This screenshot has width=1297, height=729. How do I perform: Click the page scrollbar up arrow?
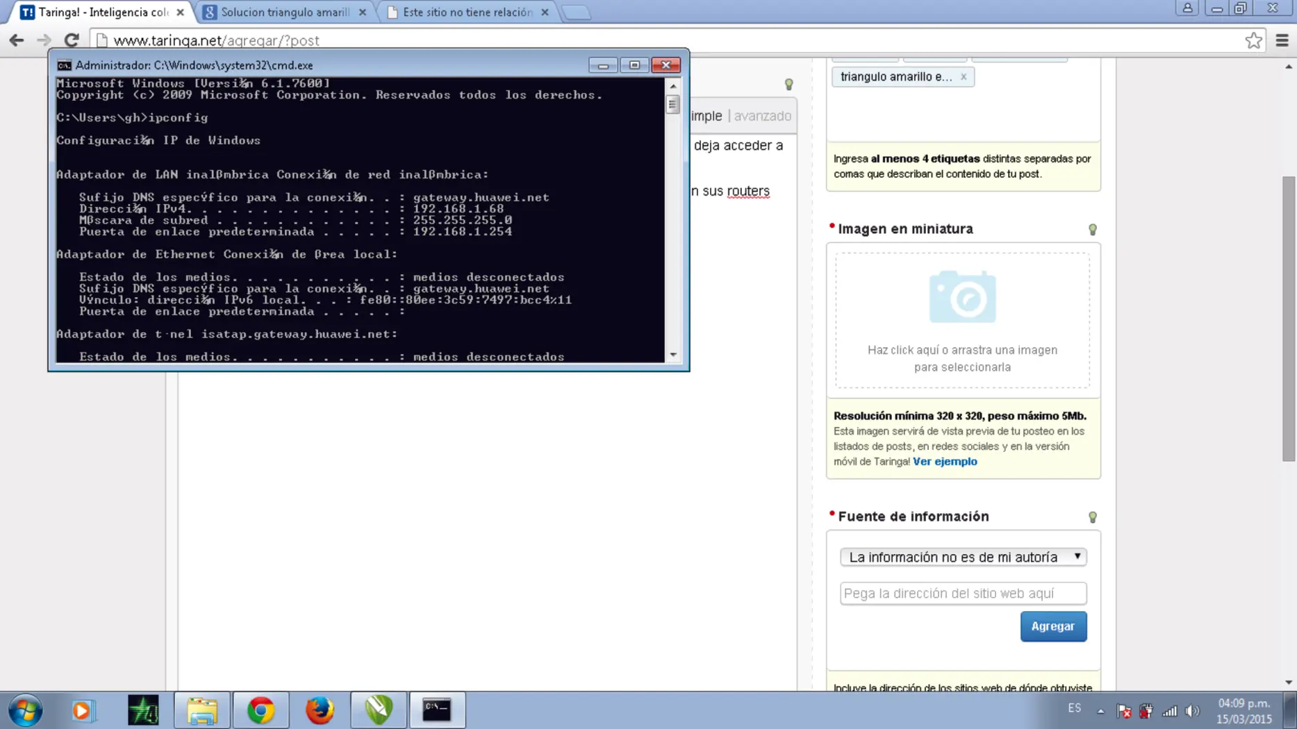(x=1289, y=67)
